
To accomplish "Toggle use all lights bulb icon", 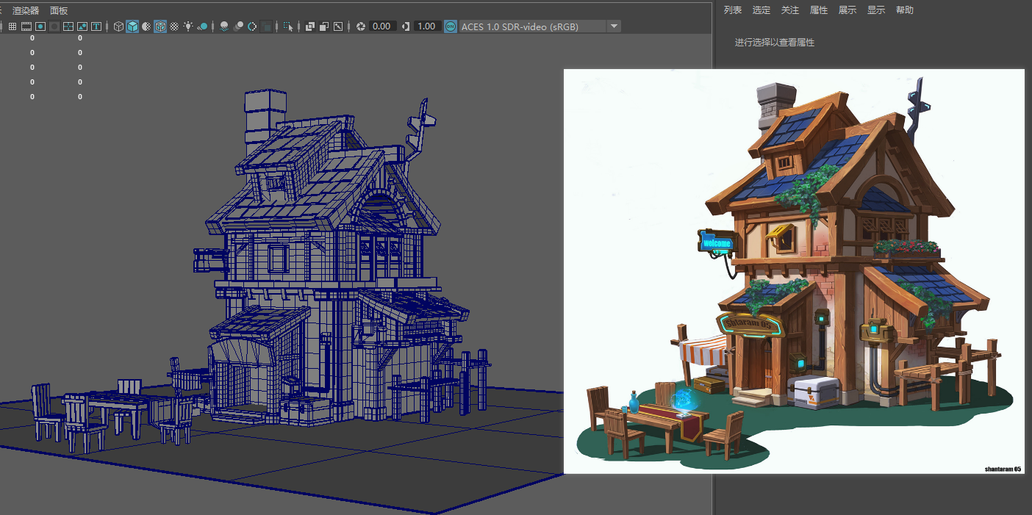I will [188, 26].
